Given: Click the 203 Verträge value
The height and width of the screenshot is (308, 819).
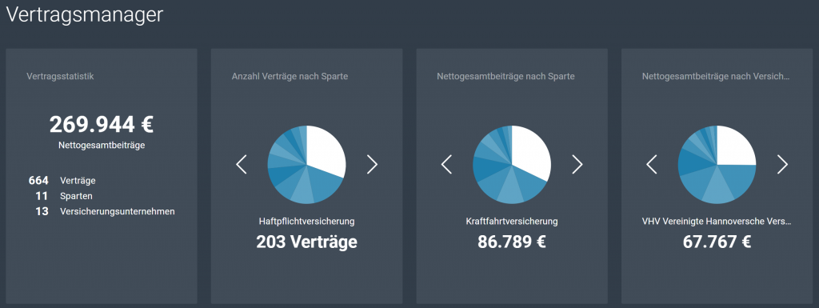Looking at the screenshot, I should pyautogui.click(x=306, y=242).
